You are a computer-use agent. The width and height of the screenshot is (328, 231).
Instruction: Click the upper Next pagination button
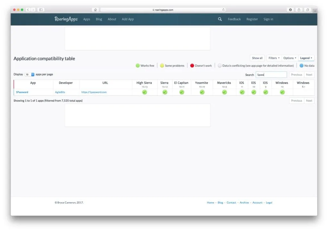(309, 75)
